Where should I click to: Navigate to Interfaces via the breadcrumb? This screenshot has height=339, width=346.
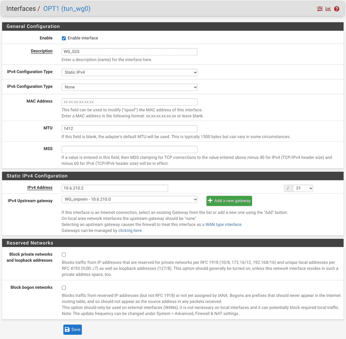pos(19,8)
